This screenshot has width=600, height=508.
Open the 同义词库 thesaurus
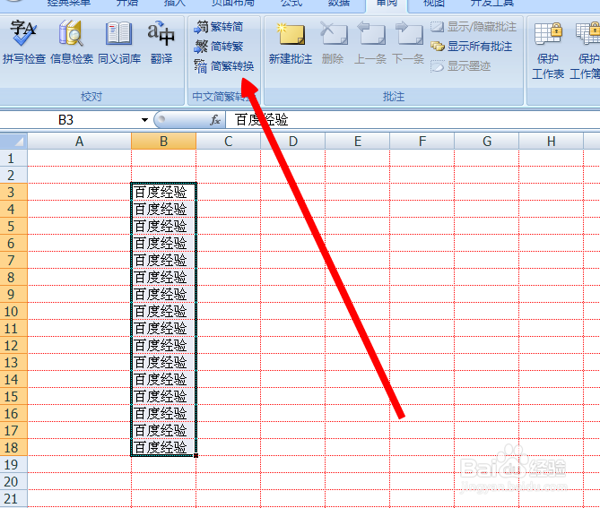click(119, 42)
